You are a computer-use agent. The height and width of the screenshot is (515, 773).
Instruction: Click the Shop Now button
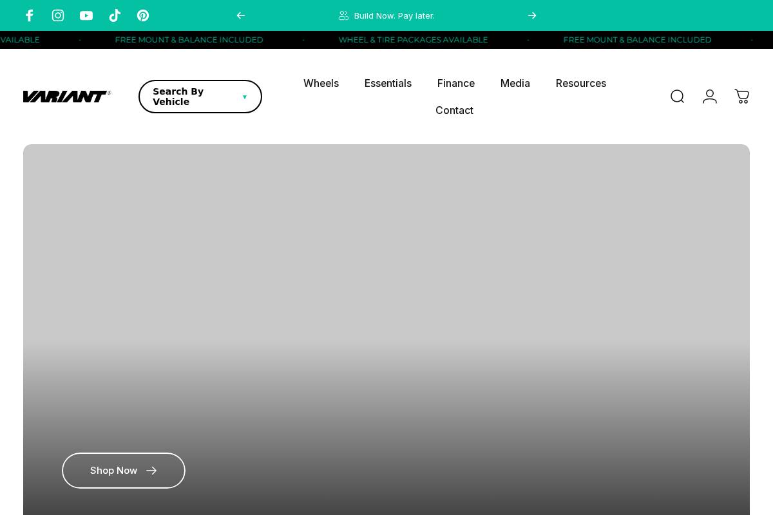point(123,471)
